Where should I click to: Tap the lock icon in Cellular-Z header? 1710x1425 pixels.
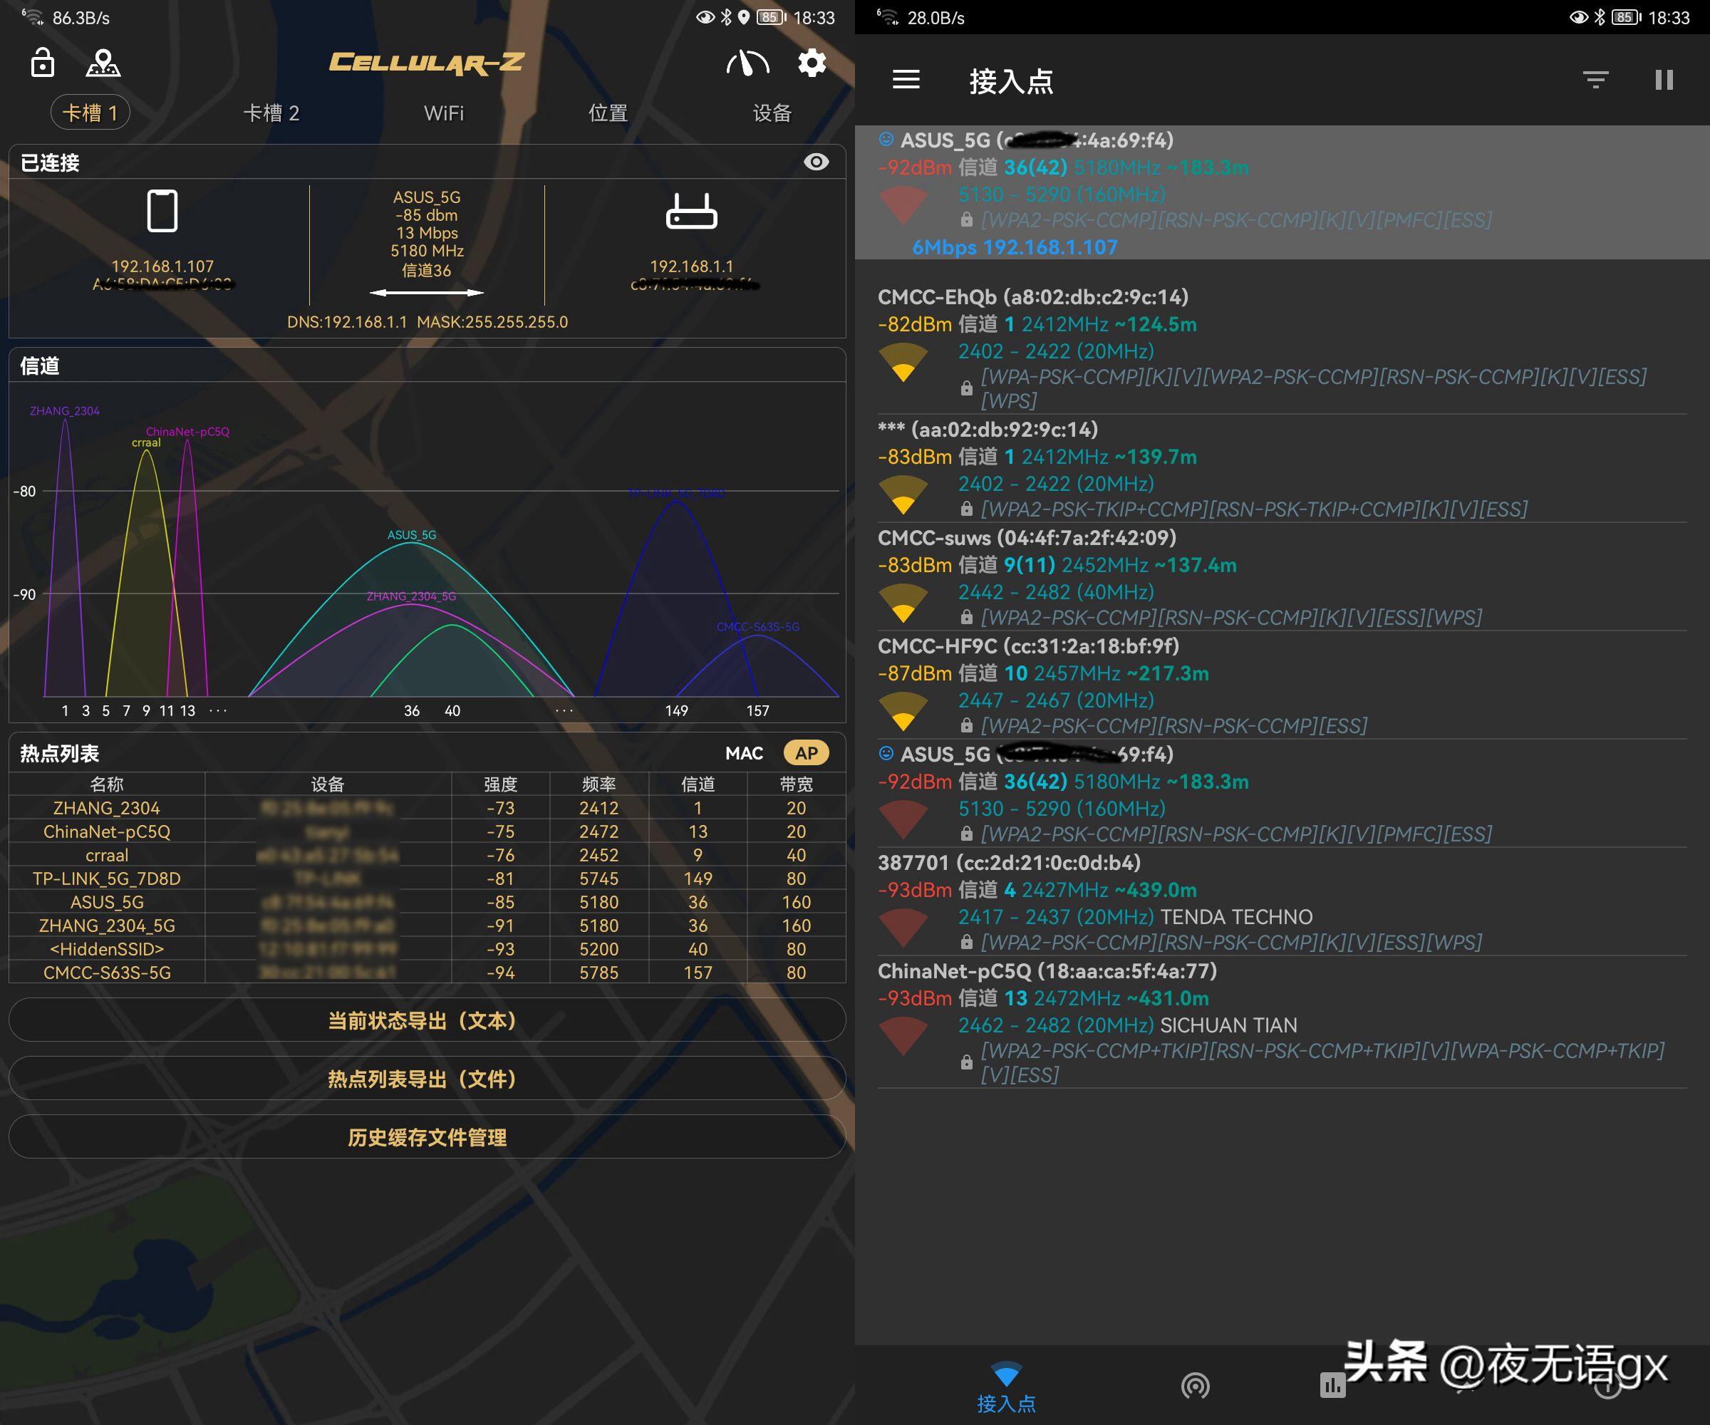coord(42,63)
